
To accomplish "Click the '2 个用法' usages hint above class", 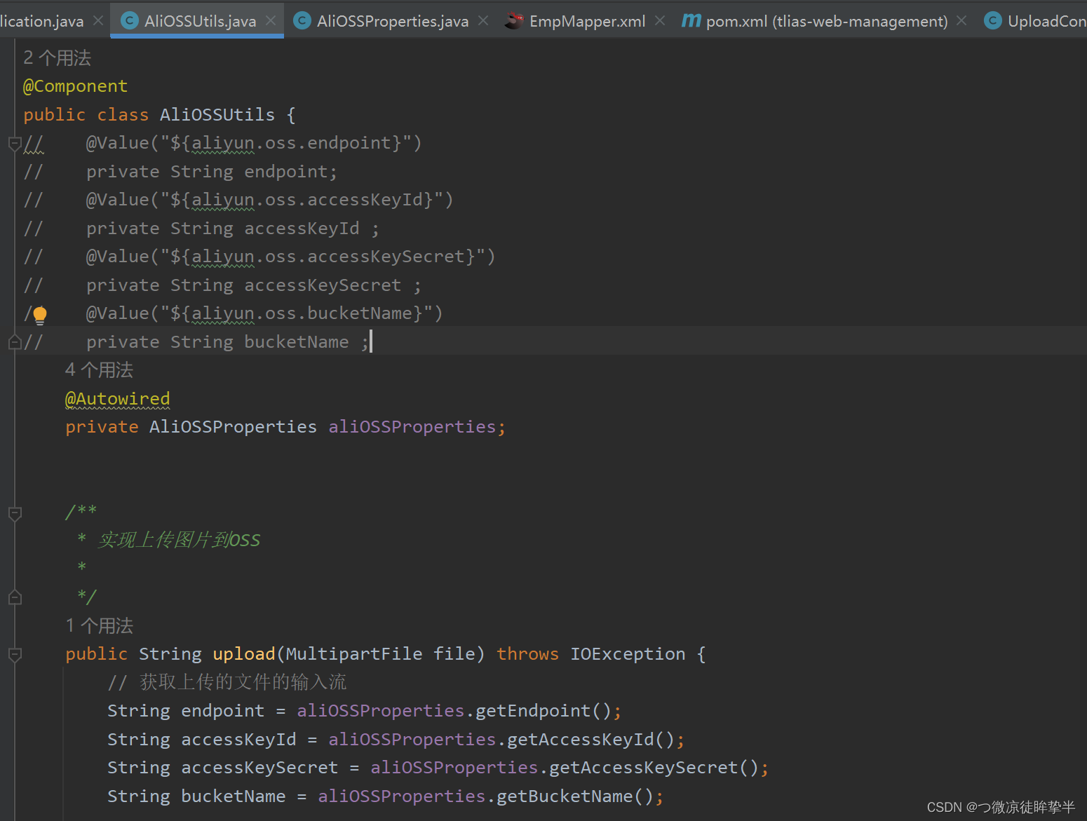I will click(58, 58).
